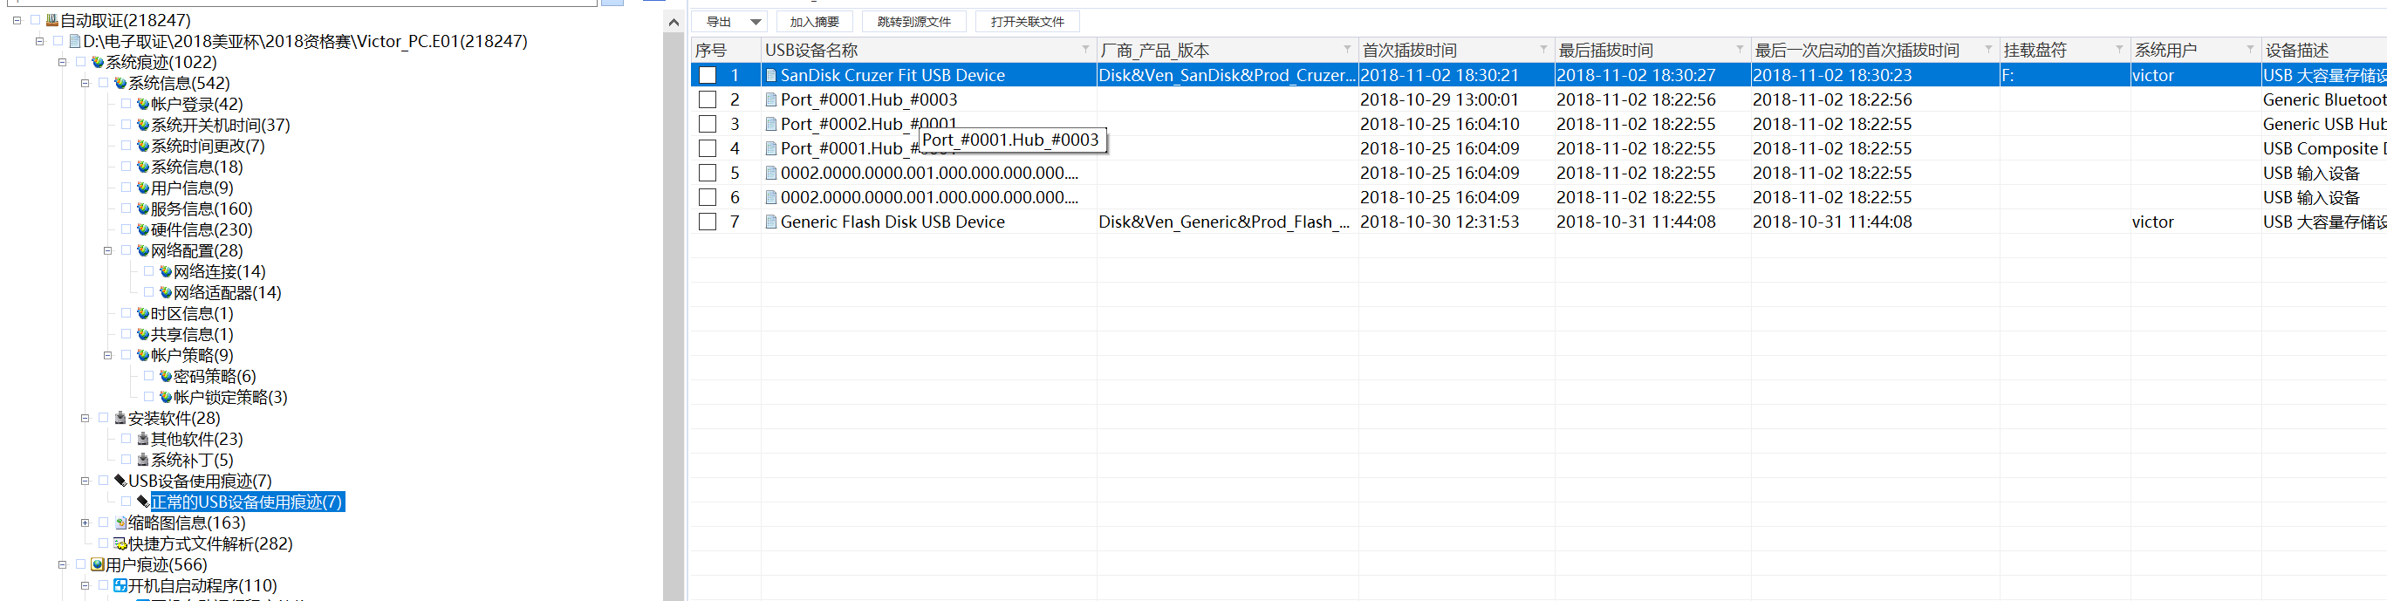Tick the checkbox on row 7
This screenshot has width=2387, height=601.
(x=707, y=222)
